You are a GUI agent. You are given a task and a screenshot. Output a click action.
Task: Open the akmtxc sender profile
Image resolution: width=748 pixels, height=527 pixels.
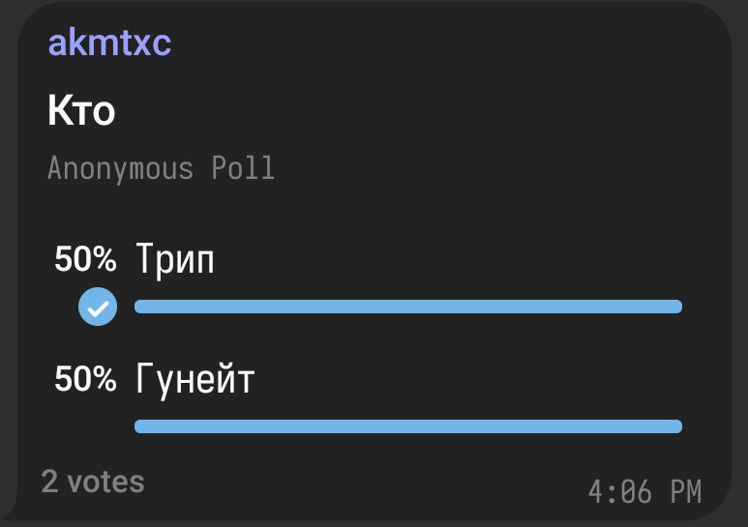tap(109, 43)
